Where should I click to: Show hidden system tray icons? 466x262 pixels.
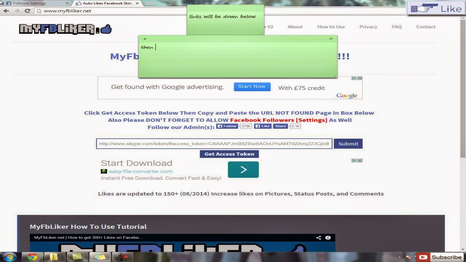tap(400, 257)
